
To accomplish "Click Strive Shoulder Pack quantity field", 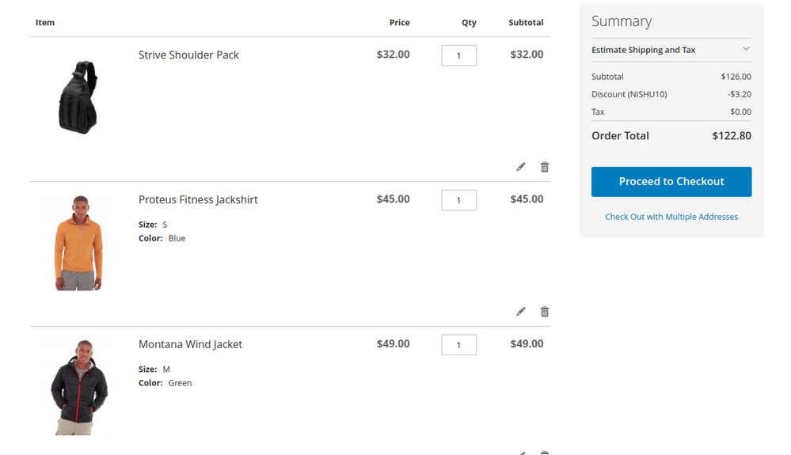I will tap(458, 55).
